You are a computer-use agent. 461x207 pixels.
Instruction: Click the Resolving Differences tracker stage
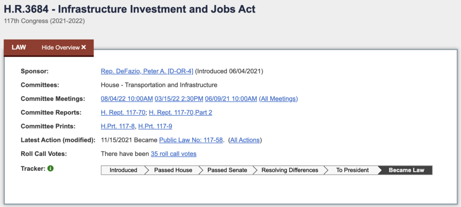290,170
